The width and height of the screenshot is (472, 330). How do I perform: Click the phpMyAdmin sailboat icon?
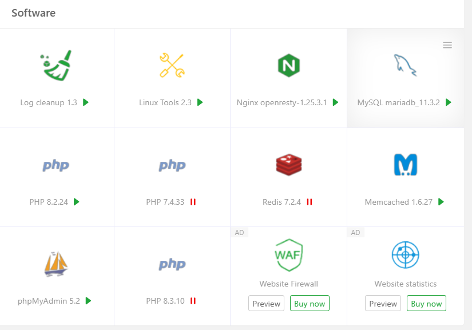coord(56,264)
